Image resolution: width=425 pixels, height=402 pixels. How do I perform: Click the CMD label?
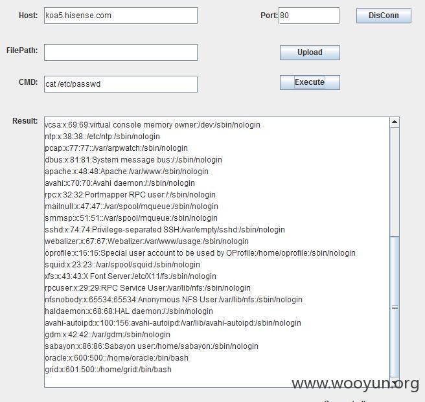[x=29, y=82]
